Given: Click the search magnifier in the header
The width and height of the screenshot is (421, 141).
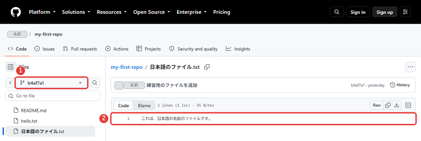Looking at the screenshot, I should click(337, 12).
